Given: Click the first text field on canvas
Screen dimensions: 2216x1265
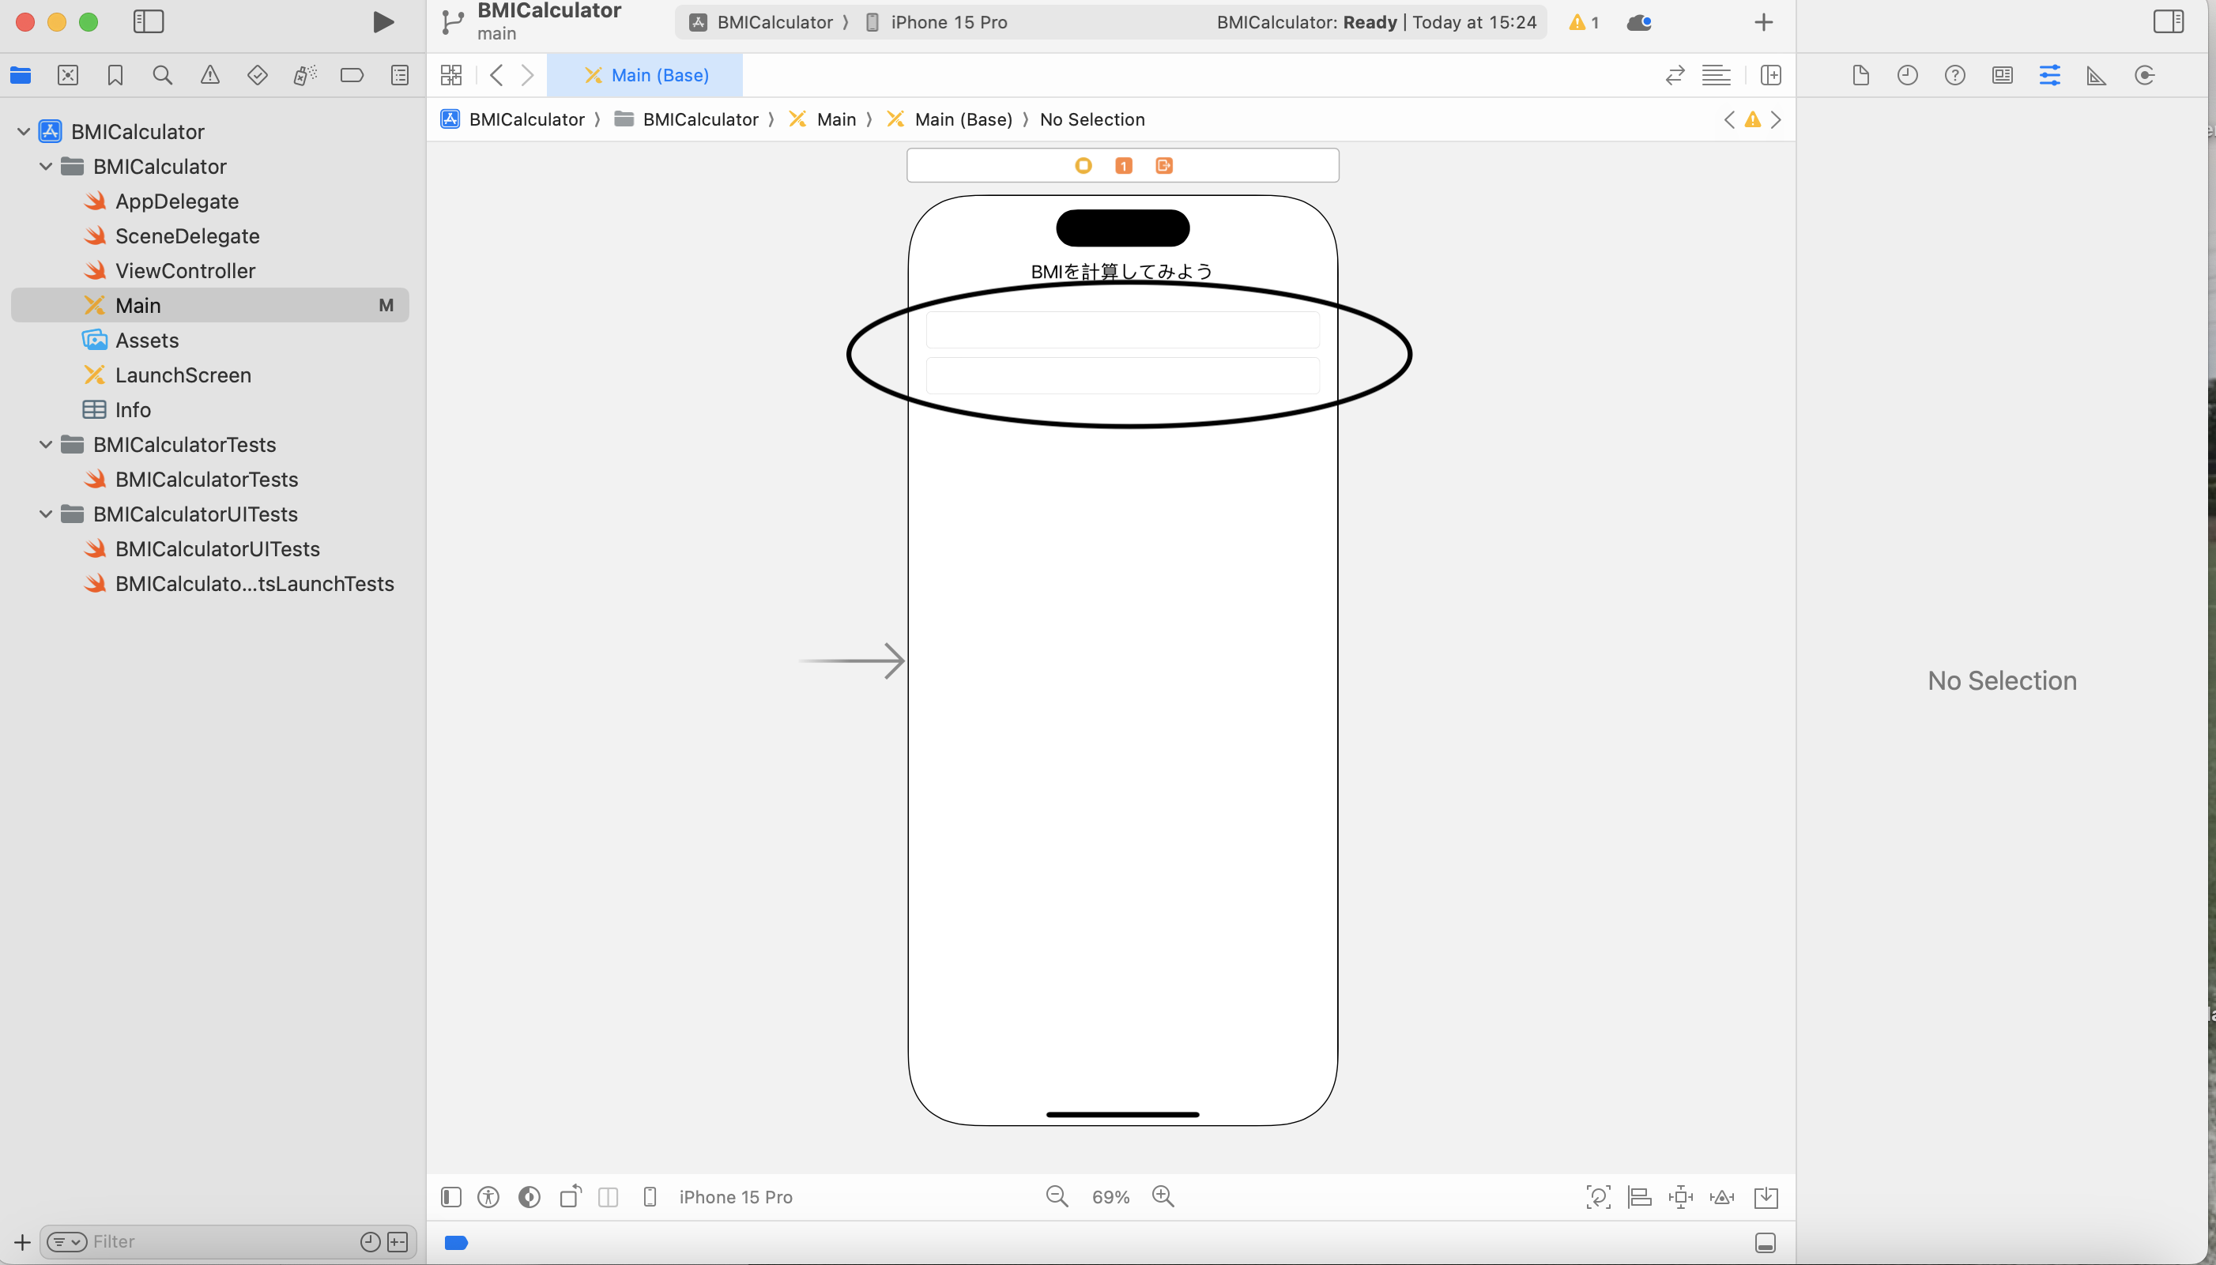Looking at the screenshot, I should pos(1122,330).
